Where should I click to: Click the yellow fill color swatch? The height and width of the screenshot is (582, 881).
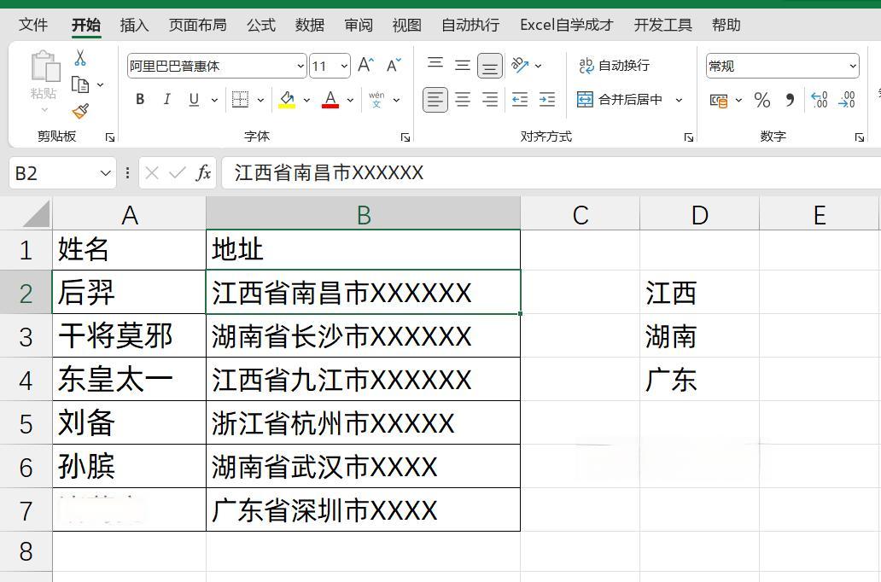(287, 100)
